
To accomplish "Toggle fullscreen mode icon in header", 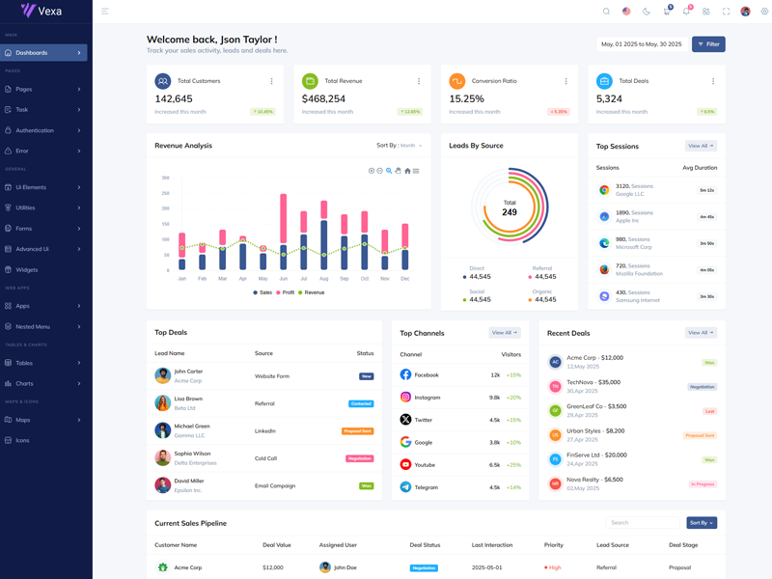I will 727,12.
